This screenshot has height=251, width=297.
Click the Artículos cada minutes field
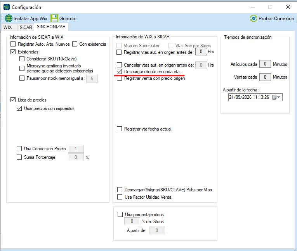[x=265, y=64]
